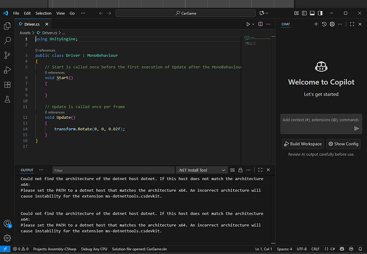This screenshot has width=367, height=254.
Task: Expand the run button dropdown arrow
Action: click(x=253, y=24)
